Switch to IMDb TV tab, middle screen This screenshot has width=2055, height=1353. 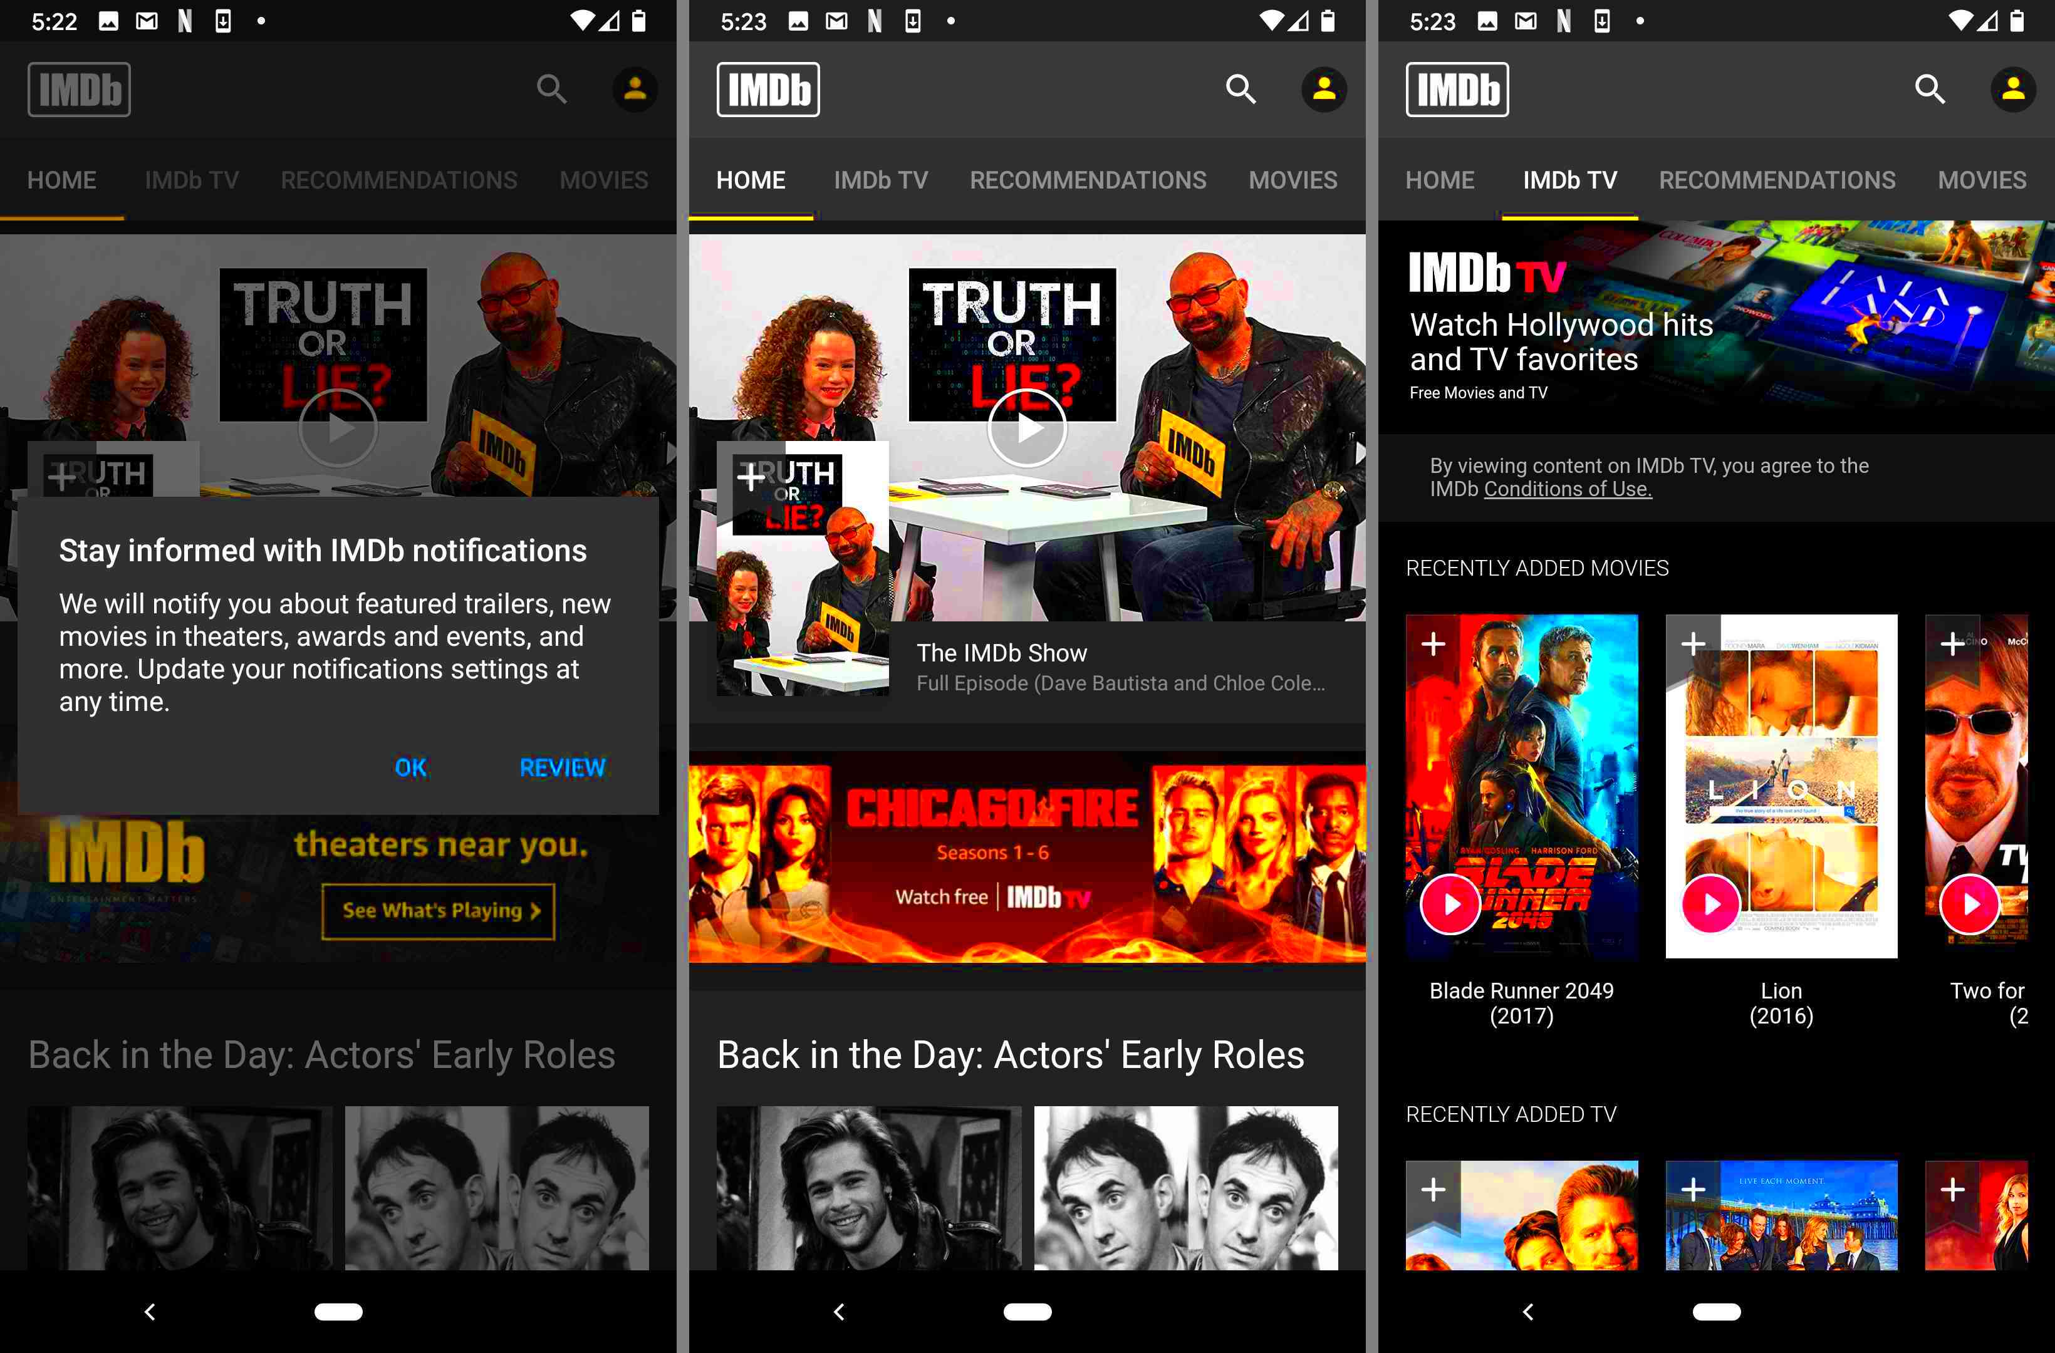[881, 180]
